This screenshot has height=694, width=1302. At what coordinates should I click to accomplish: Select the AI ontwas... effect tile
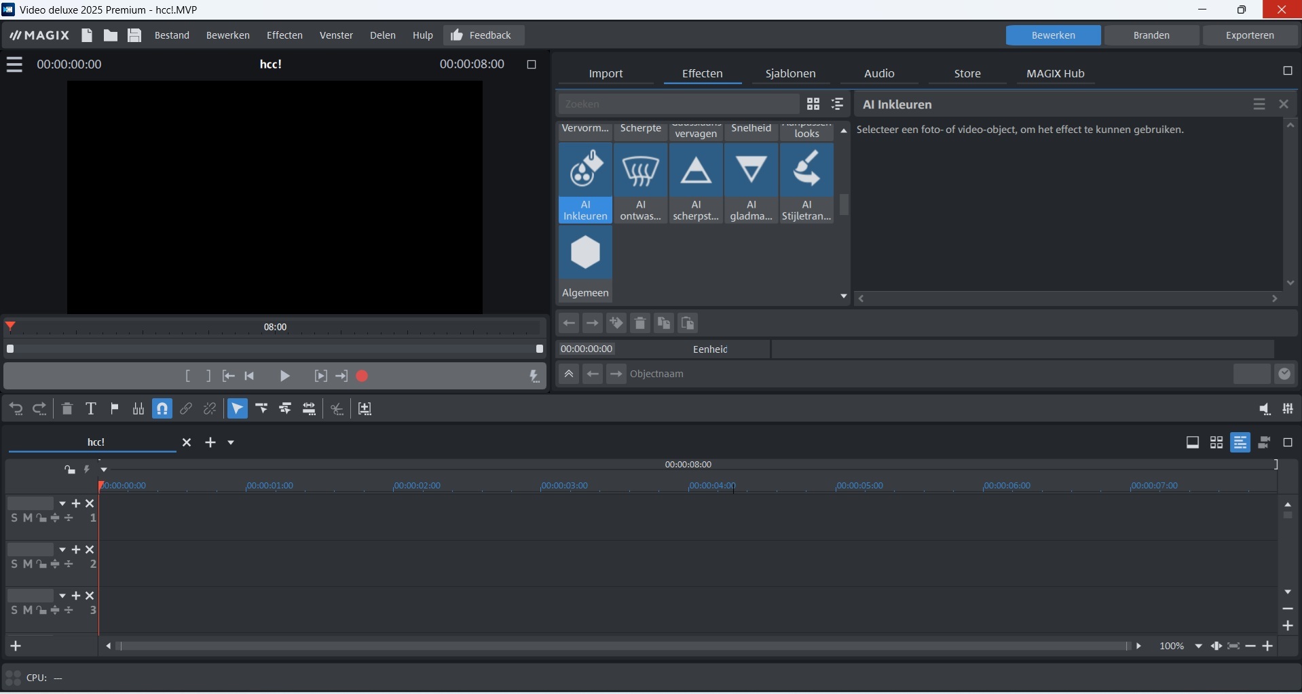point(641,183)
